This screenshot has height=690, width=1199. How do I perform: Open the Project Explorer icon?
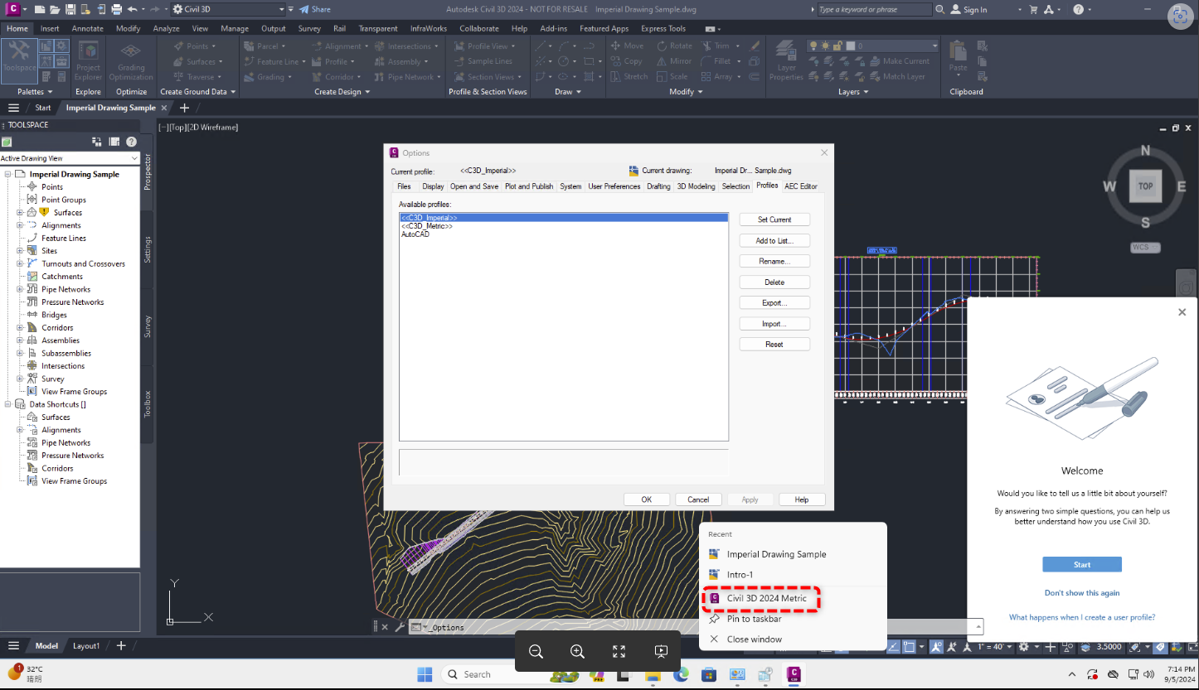point(87,60)
